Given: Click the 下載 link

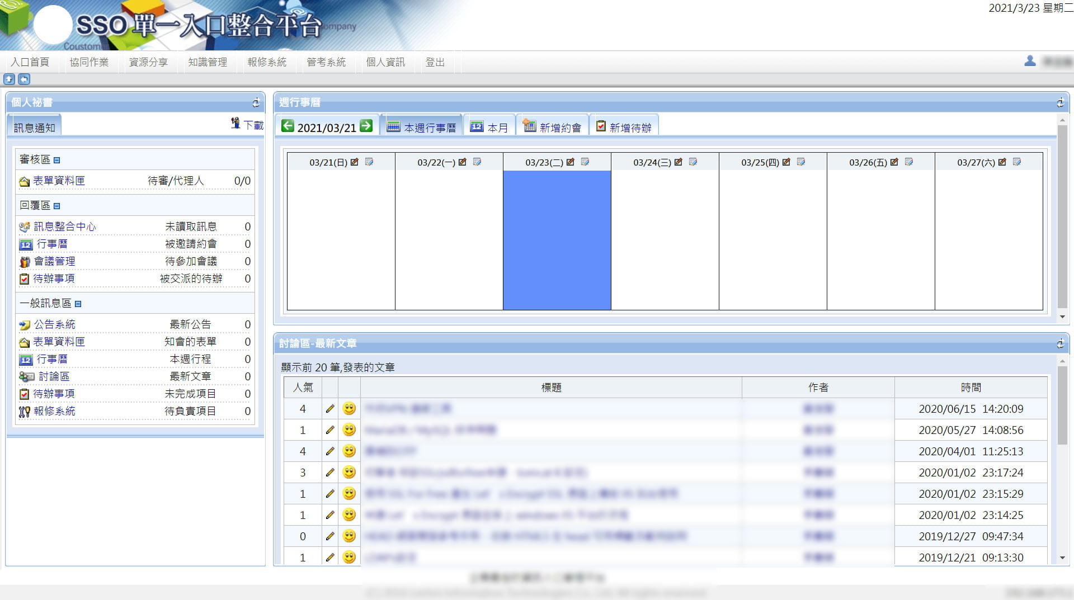Looking at the screenshot, I should [x=253, y=125].
